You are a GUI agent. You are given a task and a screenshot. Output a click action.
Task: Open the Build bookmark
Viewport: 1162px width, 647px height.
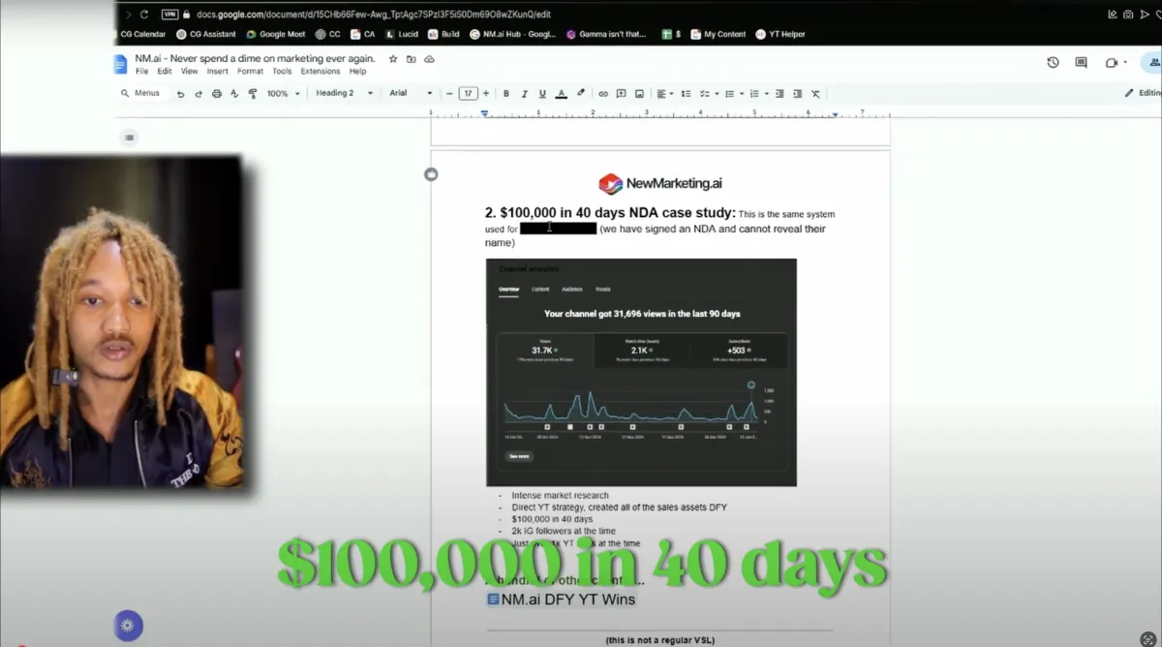(x=443, y=34)
